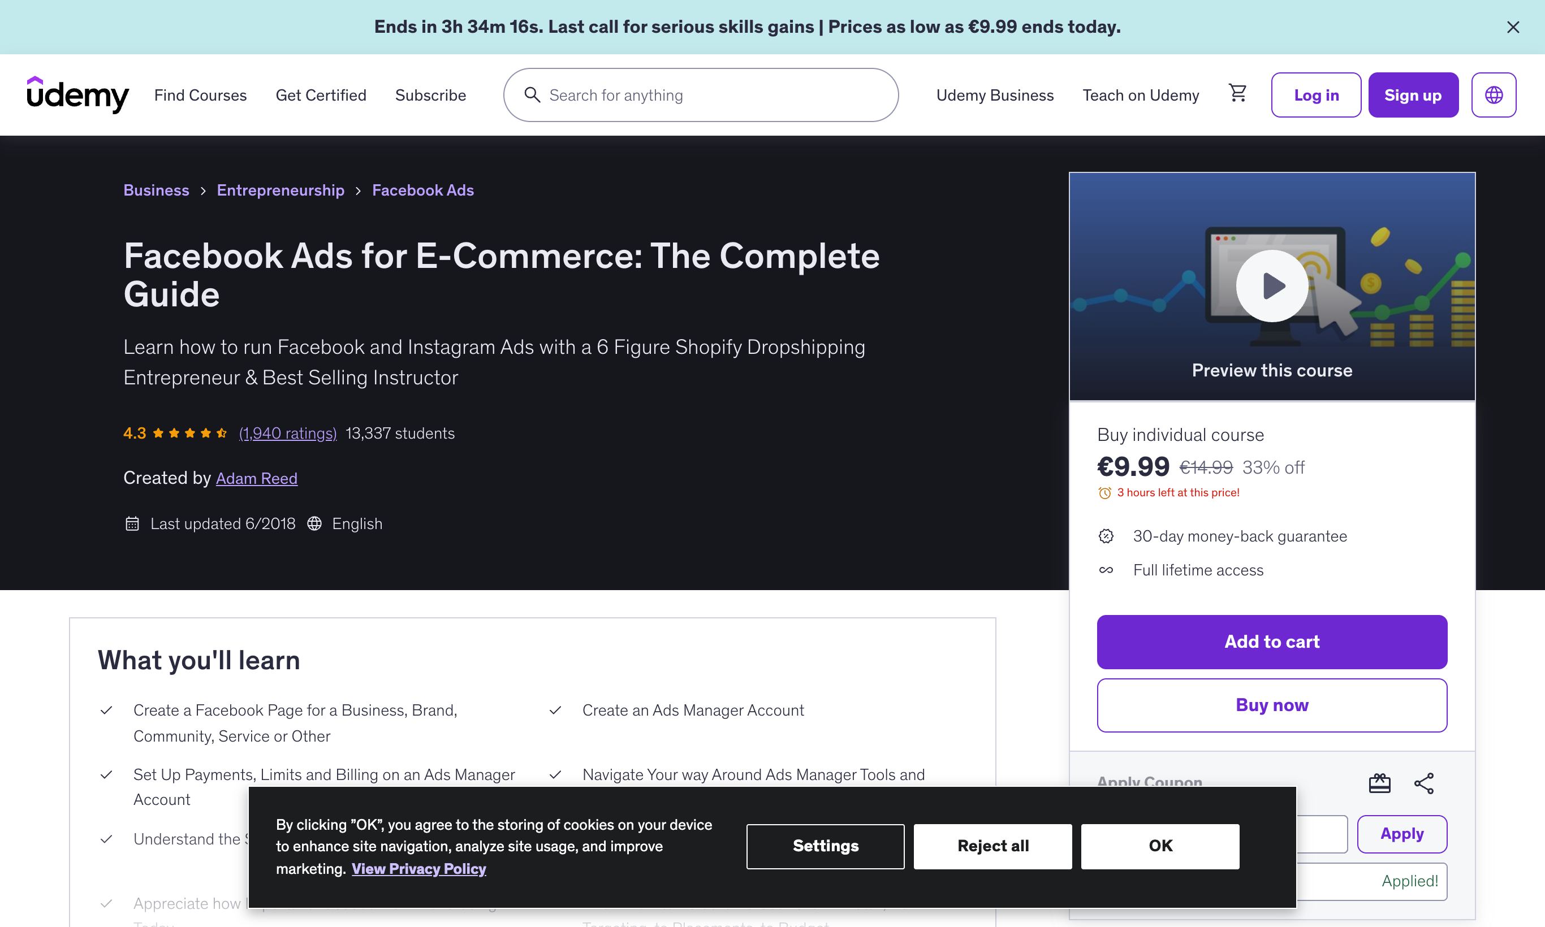Screen dimensions: 1545x927
Task: Click the calendar icon by Last updated
Action: coord(132,523)
